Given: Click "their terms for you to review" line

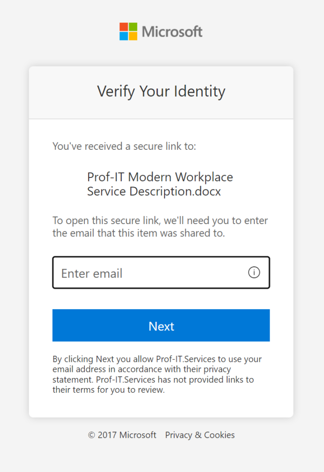Looking at the screenshot, I should [x=108, y=389].
